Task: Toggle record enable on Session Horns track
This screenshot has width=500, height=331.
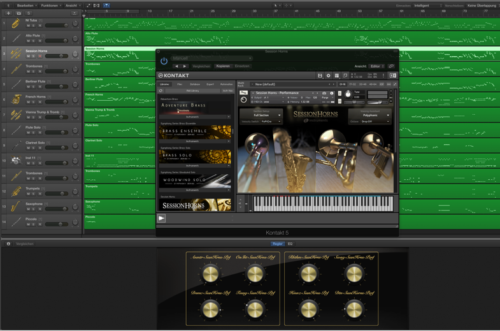Action: [40, 56]
